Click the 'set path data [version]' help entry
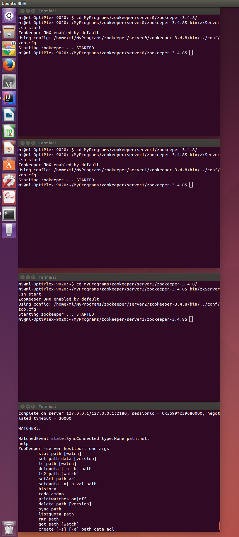Viewport: 239px width, 537px height. click(x=67, y=459)
